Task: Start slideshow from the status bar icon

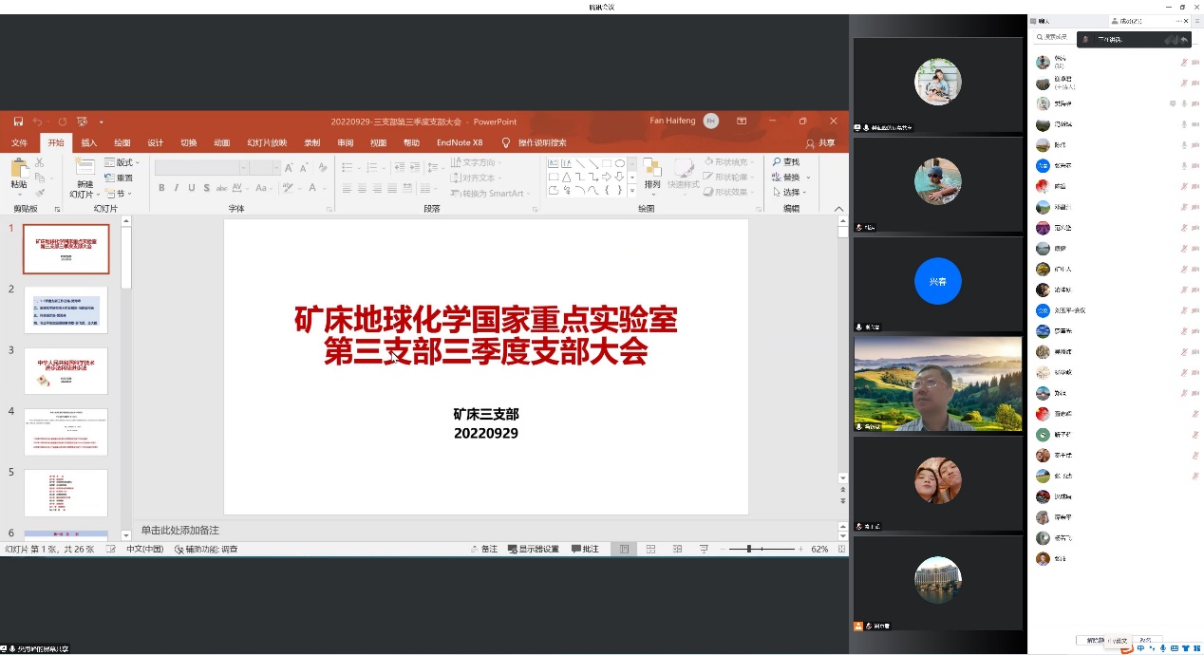Action: click(704, 549)
